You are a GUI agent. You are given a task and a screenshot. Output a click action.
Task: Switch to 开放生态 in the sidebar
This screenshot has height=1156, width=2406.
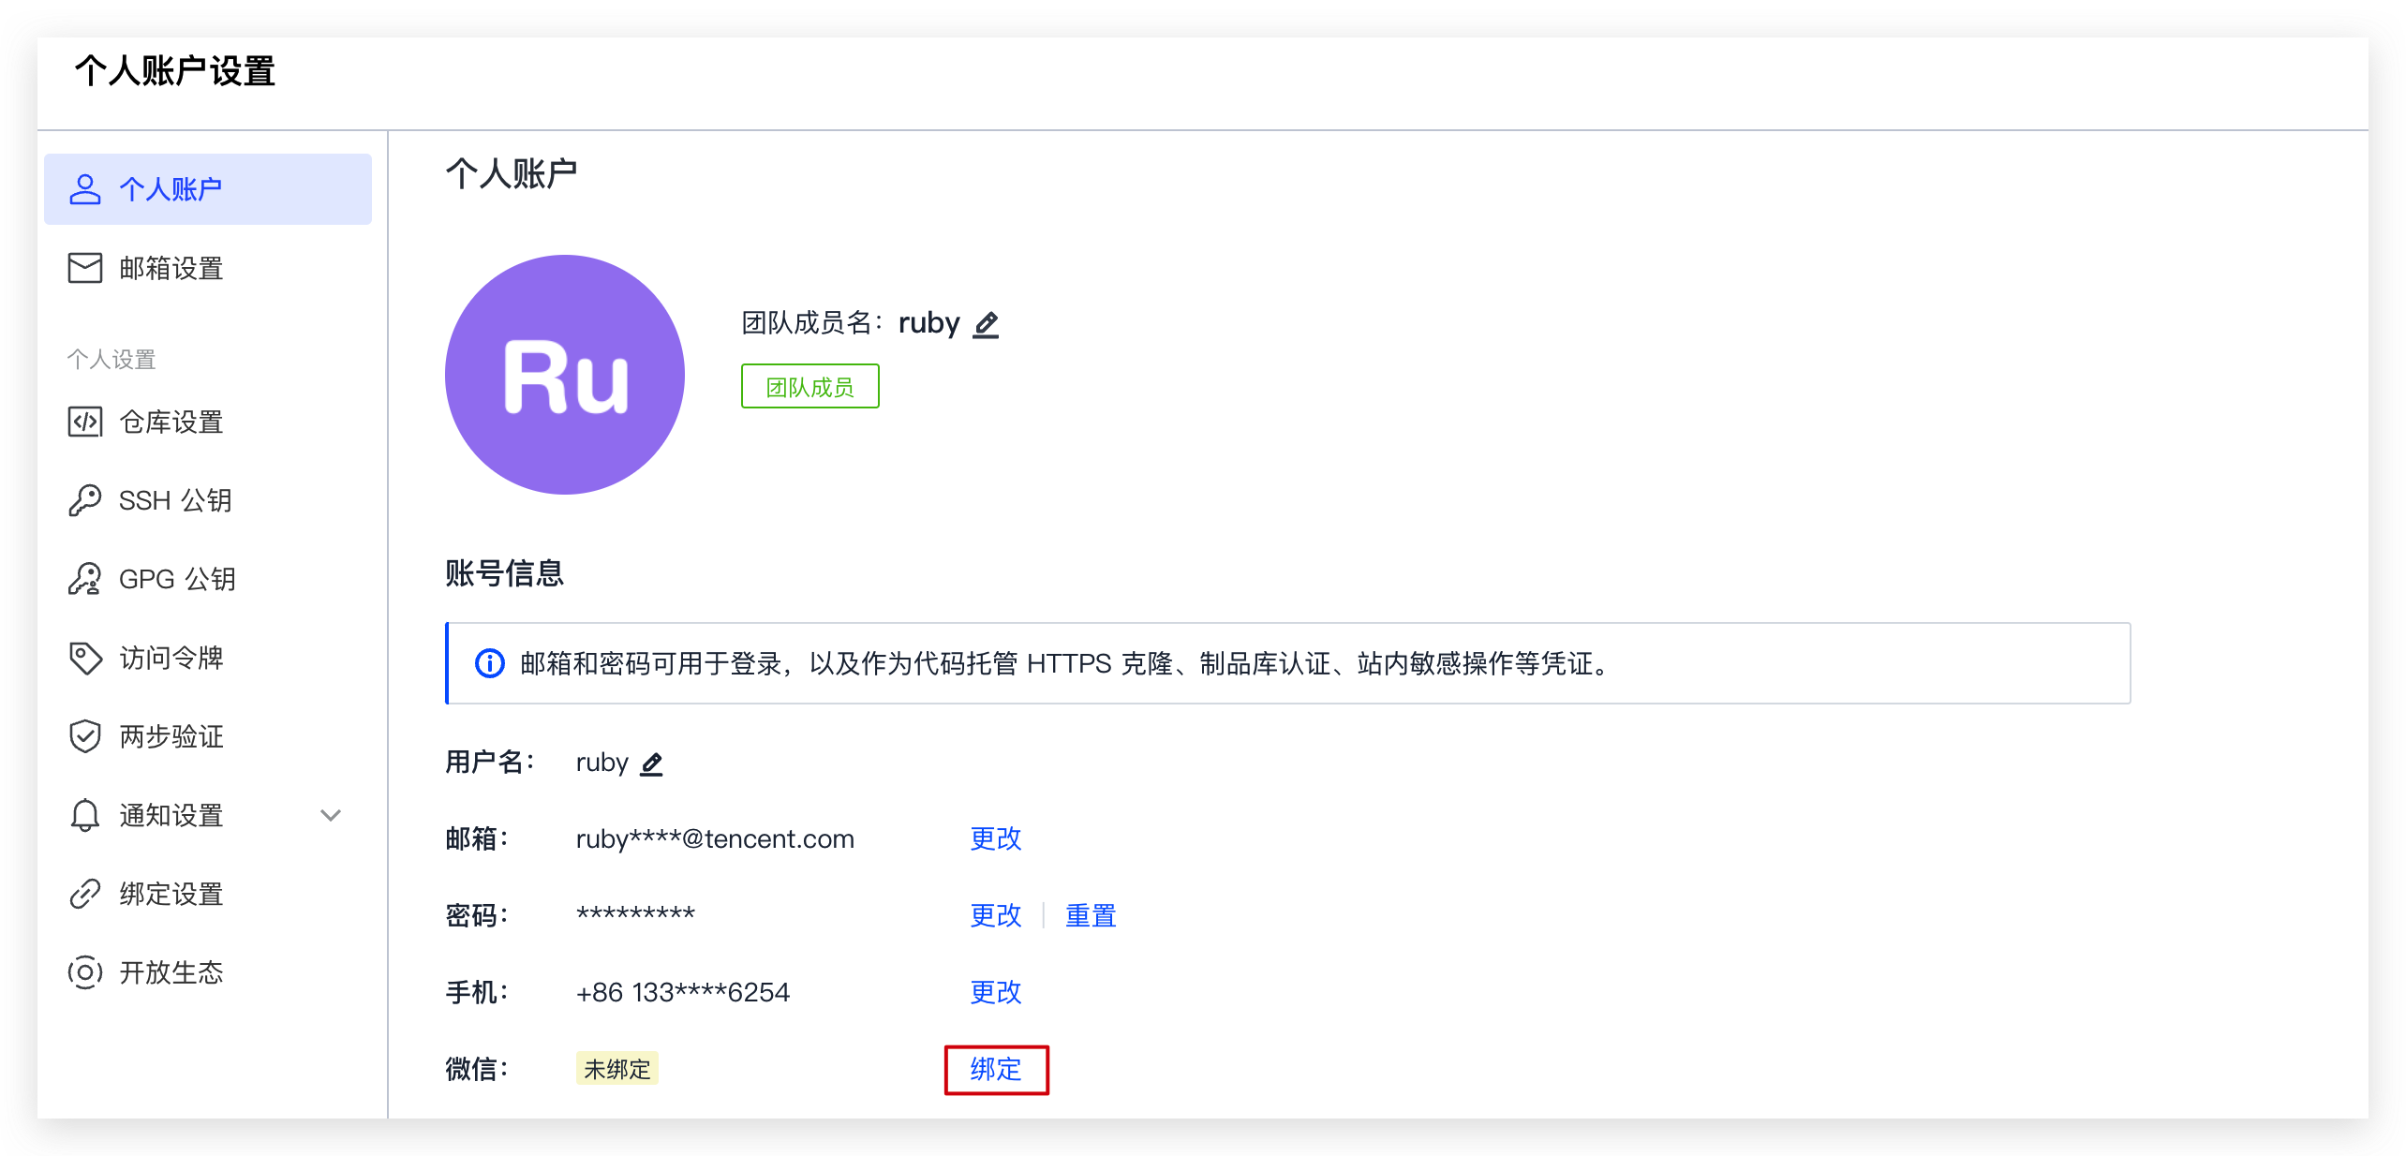(x=171, y=972)
